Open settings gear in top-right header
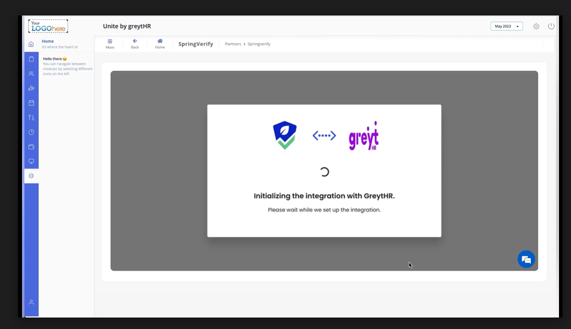Viewport: 571px width, 329px height. 536,26
